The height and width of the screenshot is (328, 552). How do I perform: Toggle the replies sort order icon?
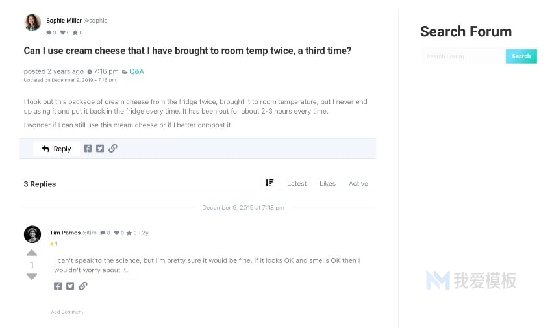(x=270, y=183)
